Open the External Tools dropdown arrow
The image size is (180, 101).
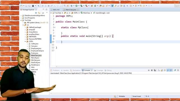coord(89,6)
